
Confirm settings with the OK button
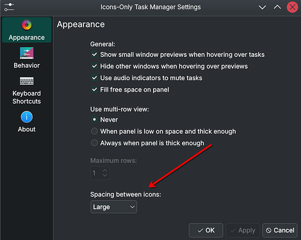(x=206, y=230)
